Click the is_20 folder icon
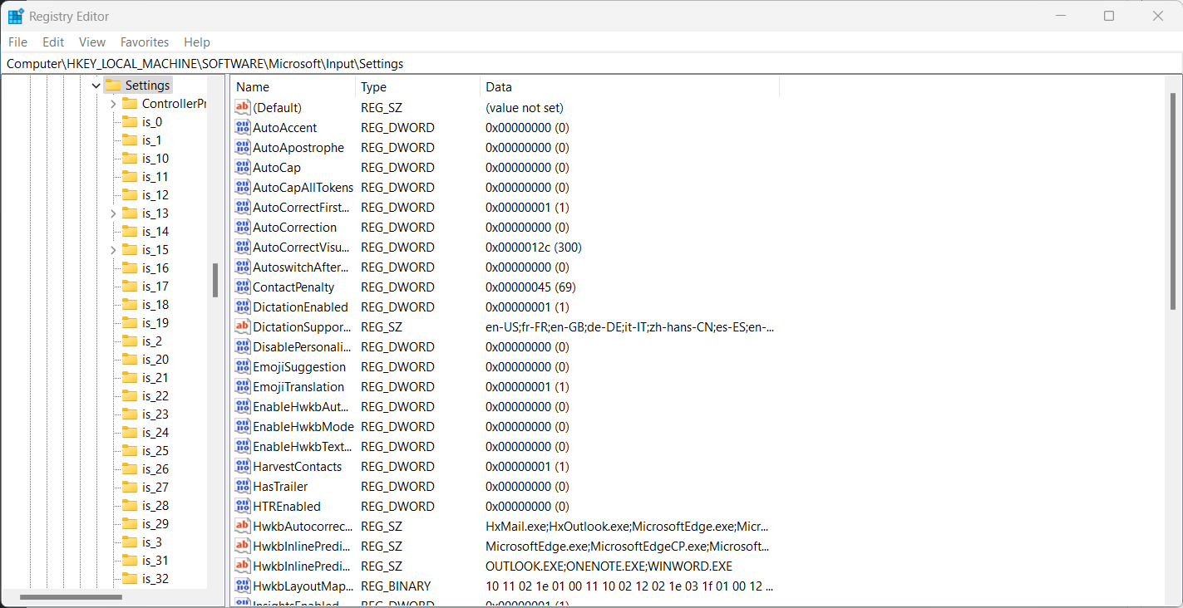1183x608 pixels. (x=130, y=359)
